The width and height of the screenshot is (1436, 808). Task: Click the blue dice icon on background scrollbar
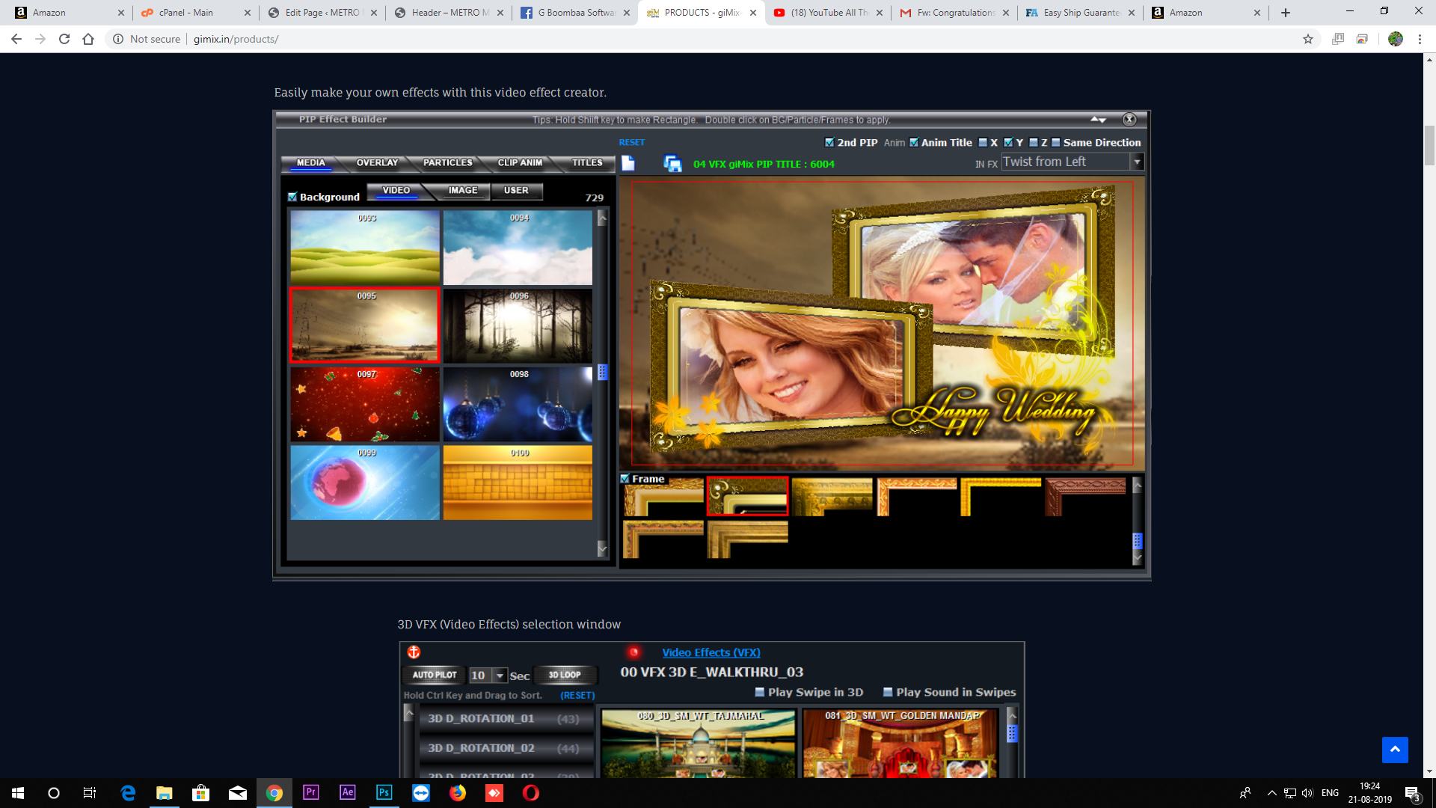602,372
